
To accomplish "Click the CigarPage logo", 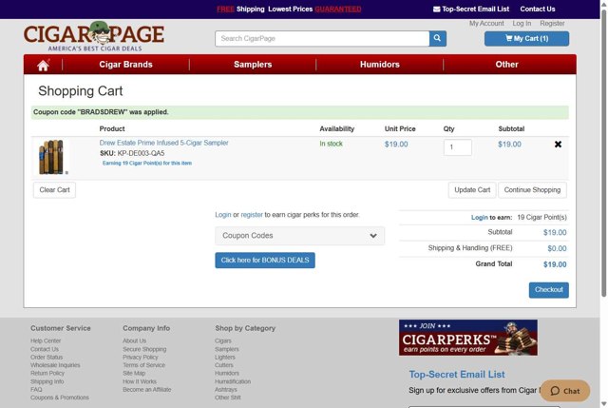I will click(94, 36).
